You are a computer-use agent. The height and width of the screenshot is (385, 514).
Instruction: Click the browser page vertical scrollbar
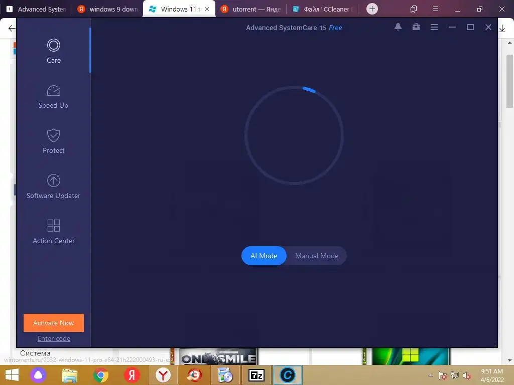click(509, 81)
